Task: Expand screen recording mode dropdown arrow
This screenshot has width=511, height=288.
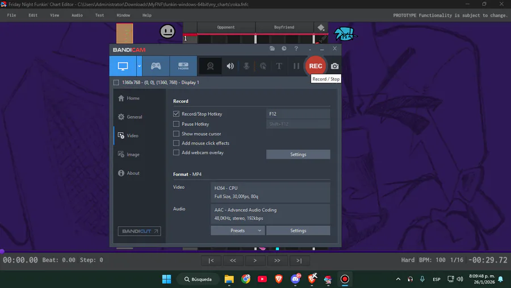Action: click(x=139, y=66)
